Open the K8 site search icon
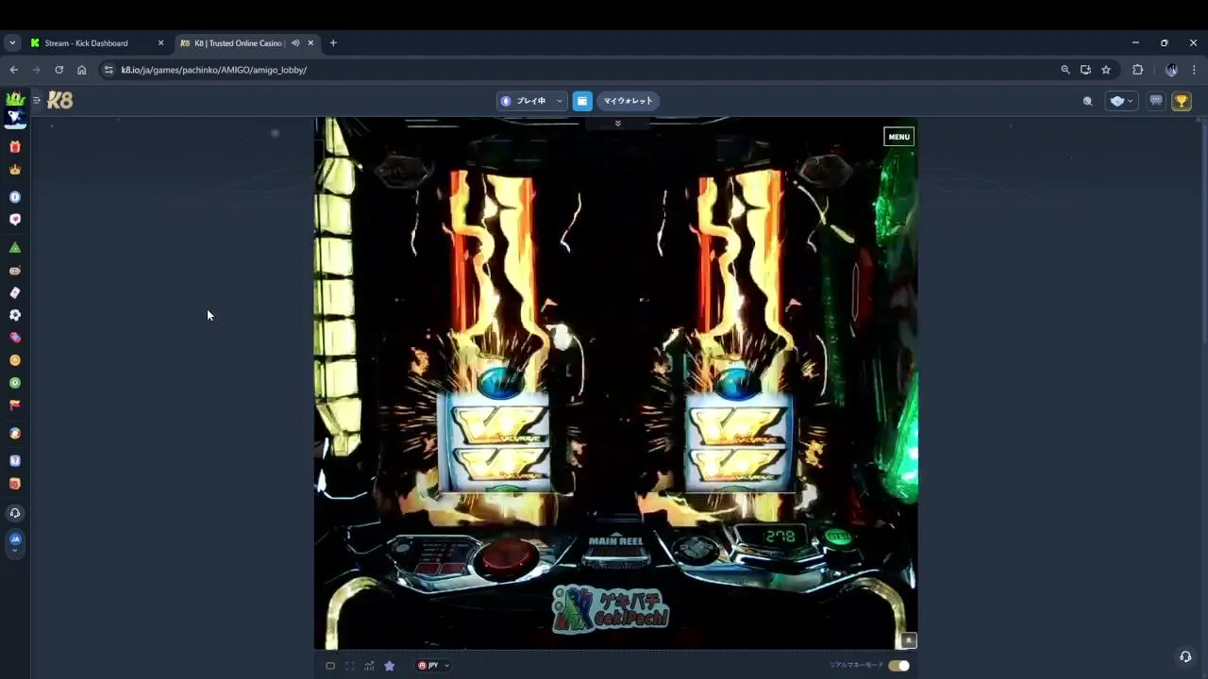 (x=1087, y=101)
